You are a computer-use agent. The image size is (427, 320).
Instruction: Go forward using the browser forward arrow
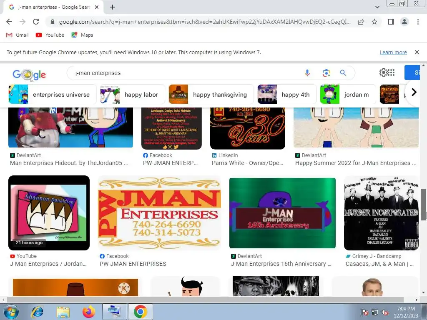(x=23, y=22)
